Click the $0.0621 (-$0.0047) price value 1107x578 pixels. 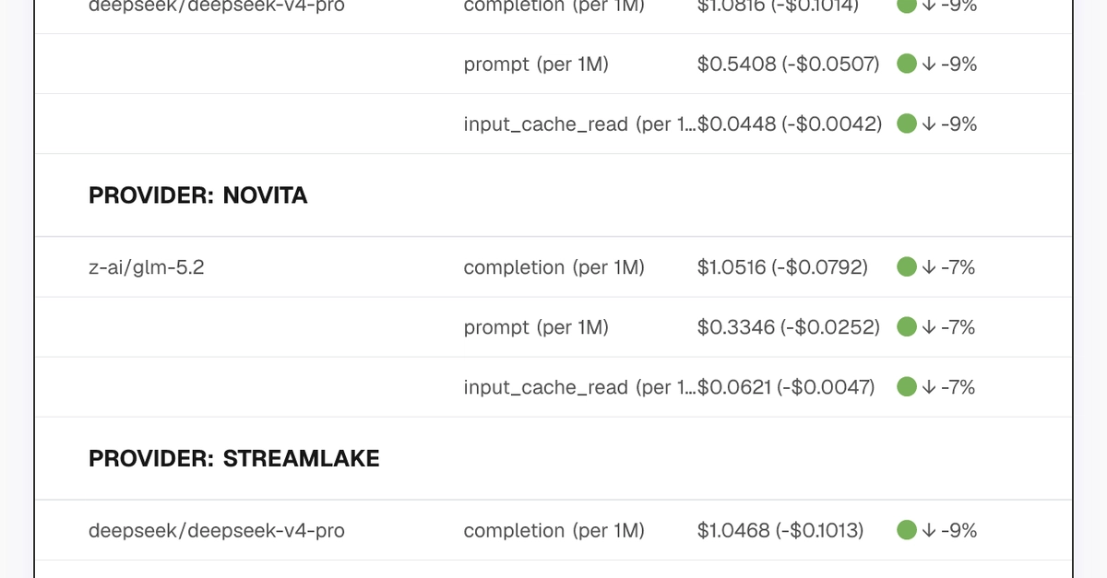pos(786,387)
